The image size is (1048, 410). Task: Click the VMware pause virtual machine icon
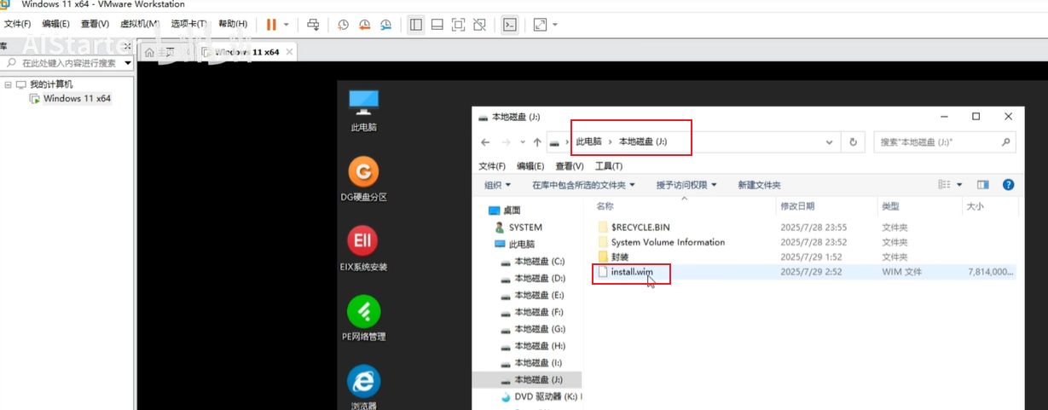tap(271, 25)
